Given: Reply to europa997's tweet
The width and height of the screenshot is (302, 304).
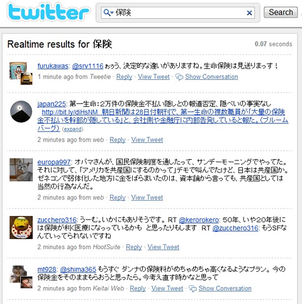Looking at the screenshot, I should 117,197.
